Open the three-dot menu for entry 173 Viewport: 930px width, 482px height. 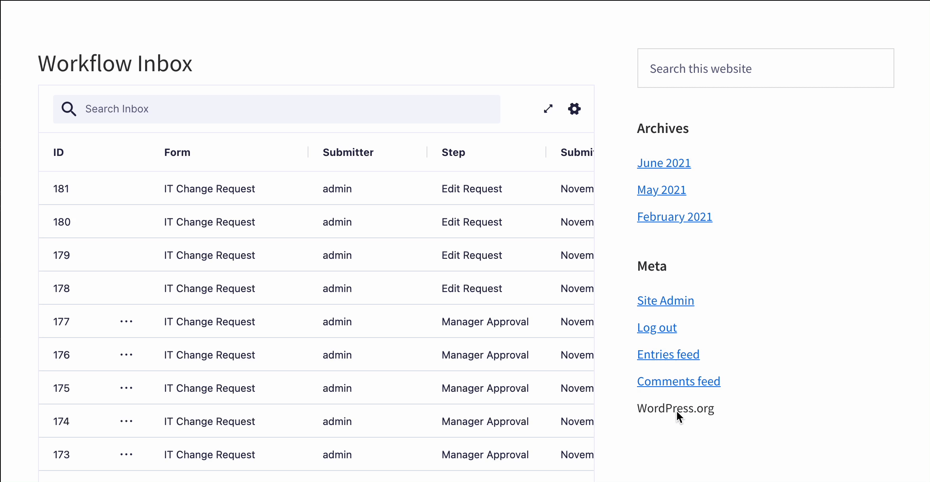tap(126, 454)
